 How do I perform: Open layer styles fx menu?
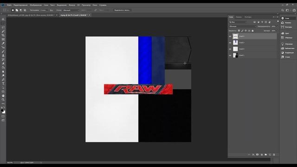pos(253,154)
